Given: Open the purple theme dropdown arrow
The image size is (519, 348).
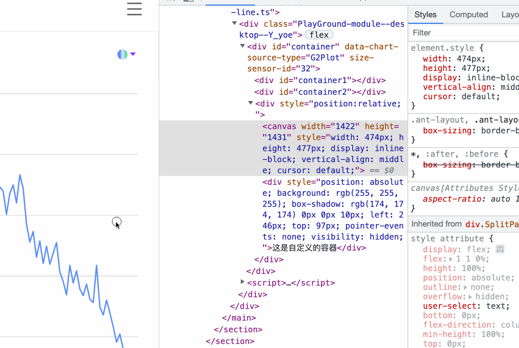Looking at the screenshot, I should coord(133,54).
